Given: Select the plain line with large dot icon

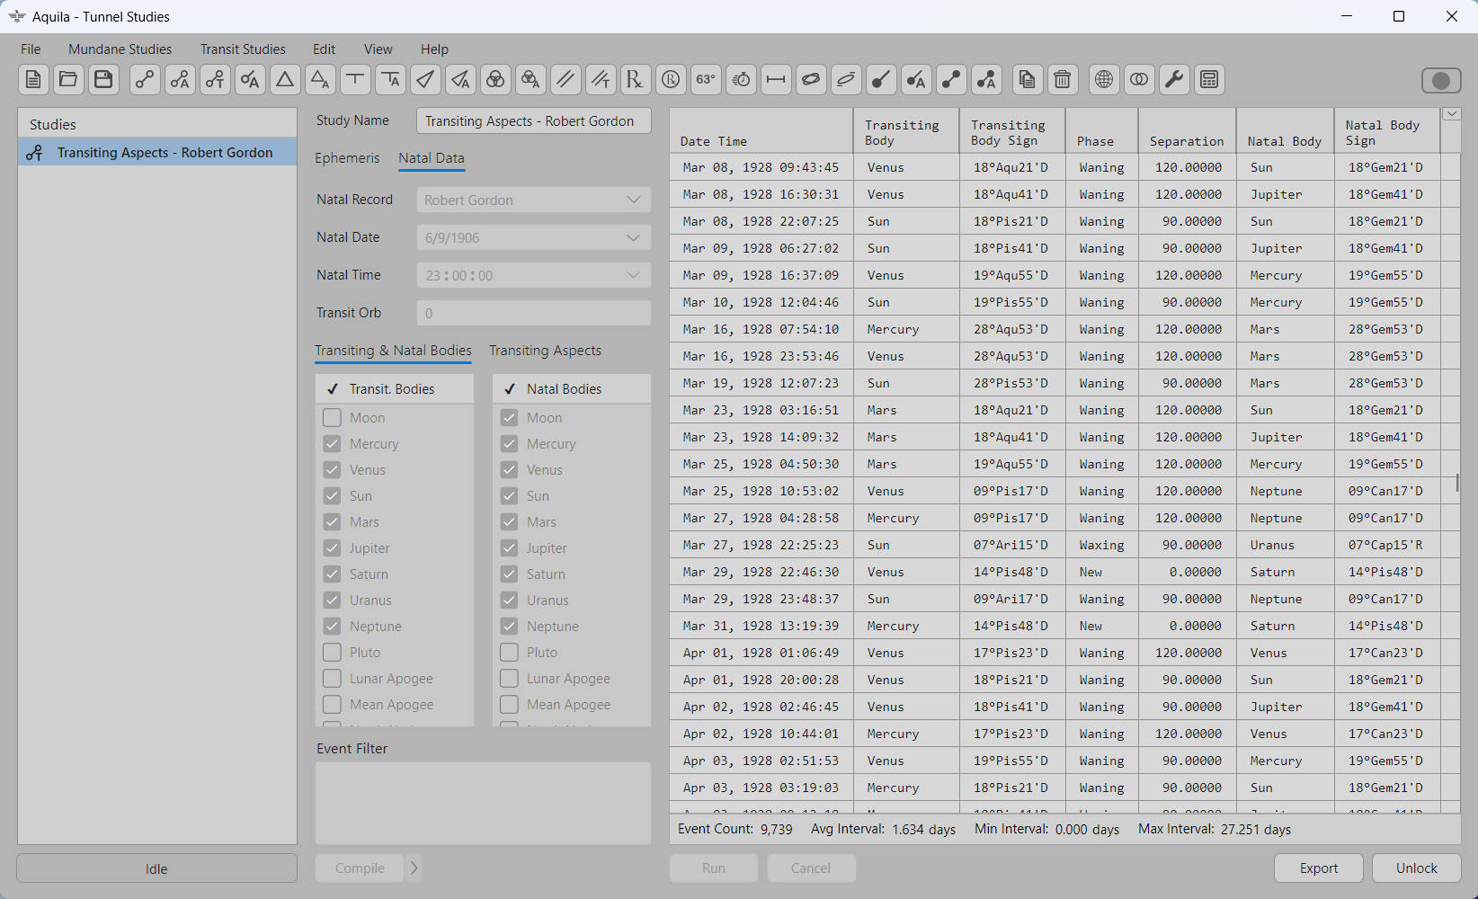Looking at the screenshot, I should pos(881,80).
